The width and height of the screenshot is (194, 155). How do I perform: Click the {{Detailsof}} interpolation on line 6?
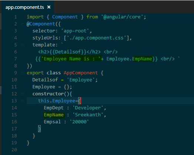pos(68,52)
